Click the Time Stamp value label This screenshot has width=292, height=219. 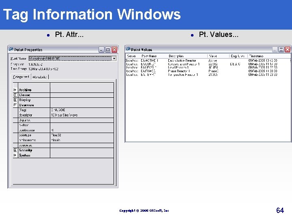pyautogui.click(x=43, y=69)
